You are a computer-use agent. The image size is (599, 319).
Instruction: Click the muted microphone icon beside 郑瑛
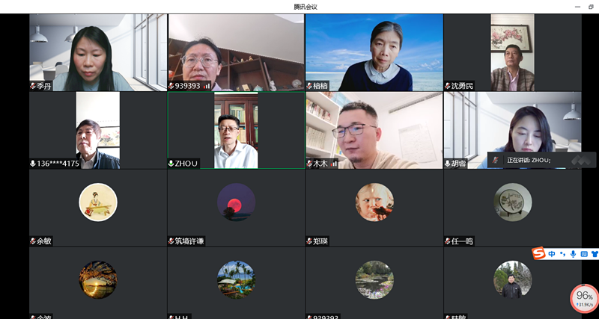click(309, 241)
